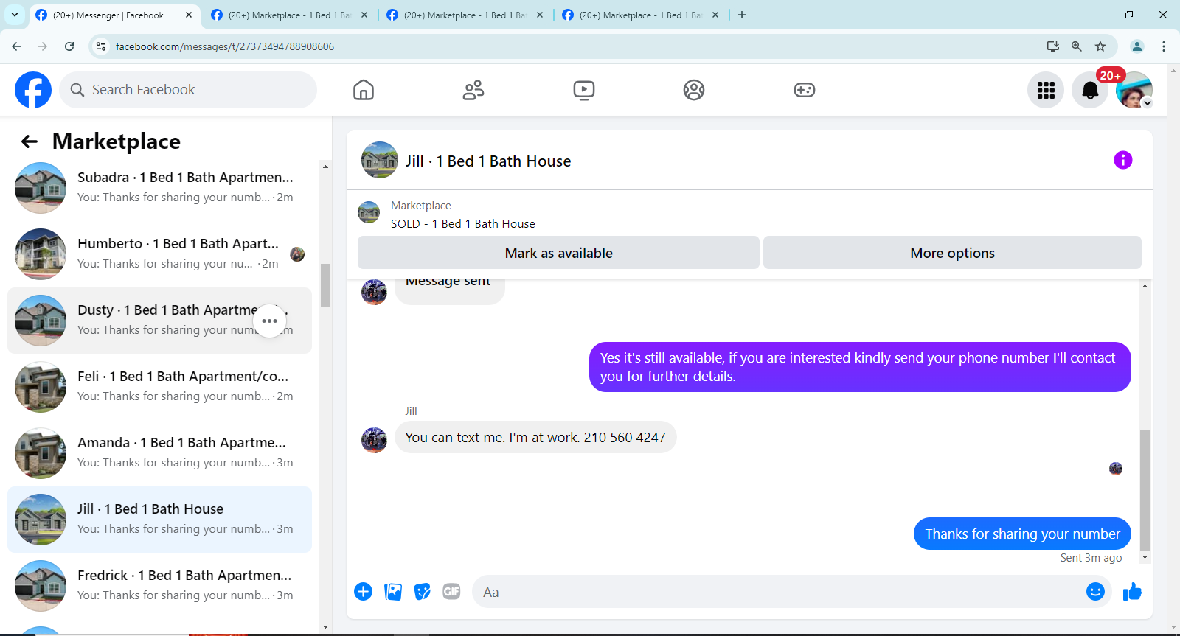Image resolution: width=1180 pixels, height=636 pixels.
Task: Focus the Search Facebook field
Action: (x=188, y=90)
